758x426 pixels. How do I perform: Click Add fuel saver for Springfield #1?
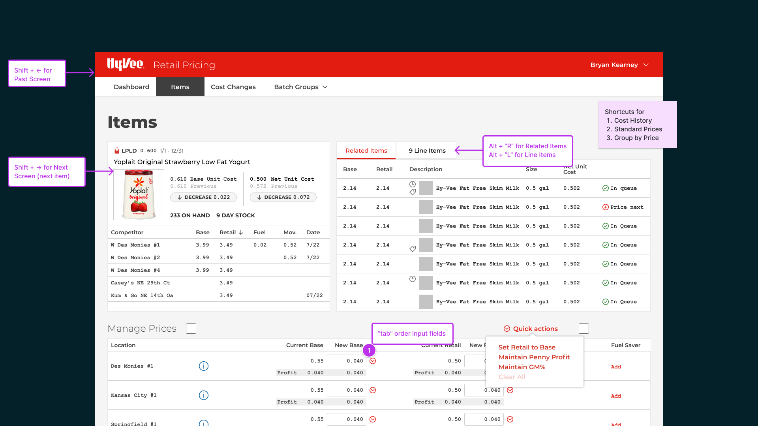tap(616, 424)
